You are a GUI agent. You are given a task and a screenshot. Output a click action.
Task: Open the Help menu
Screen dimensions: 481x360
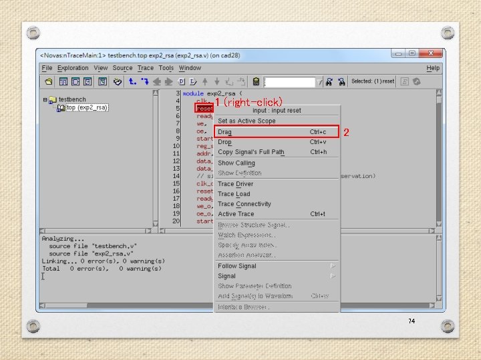pyautogui.click(x=433, y=68)
